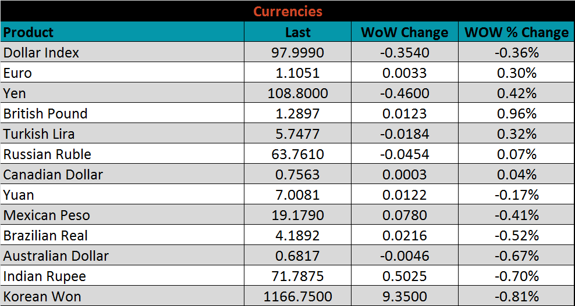575x306 pixels.
Task: Select Australian Dollar percent change -0.67%
Action: (516, 256)
